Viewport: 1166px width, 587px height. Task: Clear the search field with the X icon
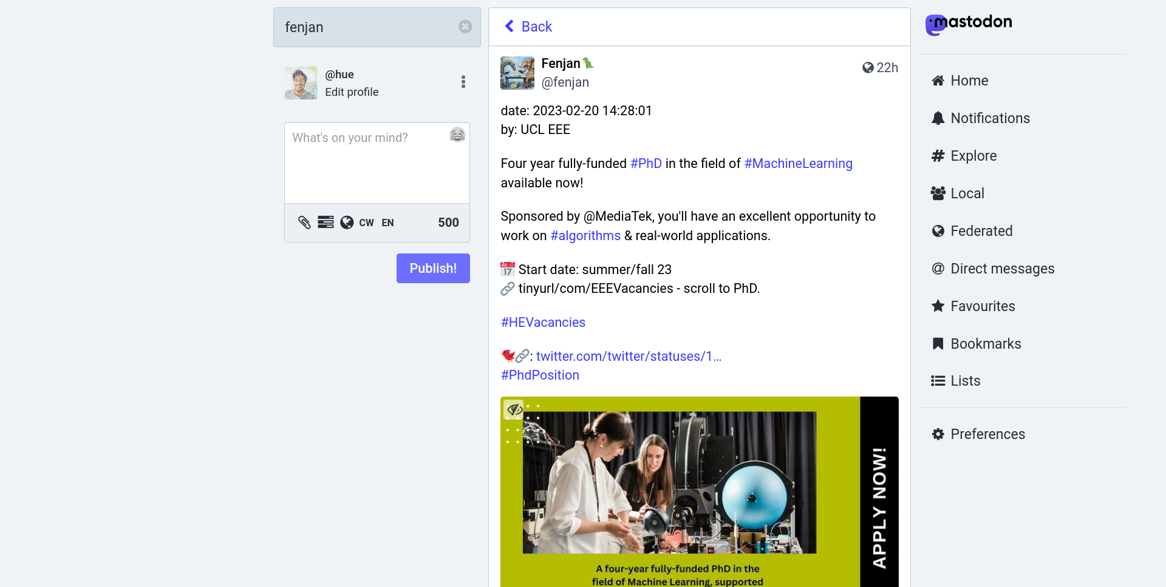tap(465, 27)
